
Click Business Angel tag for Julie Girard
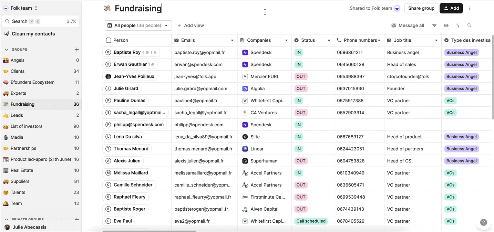(x=461, y=88)
